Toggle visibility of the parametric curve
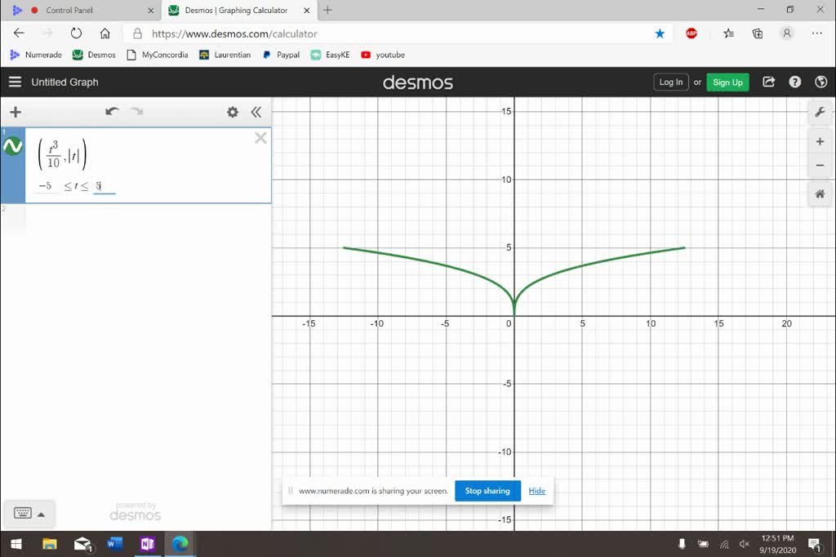Image resolution: width=836 pixels, height=557 pixels. 11,146
